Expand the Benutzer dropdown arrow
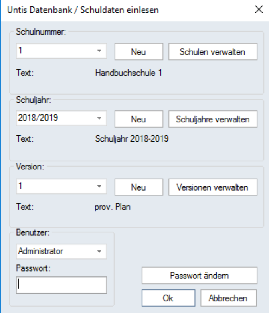 click(x=99, y=252)
